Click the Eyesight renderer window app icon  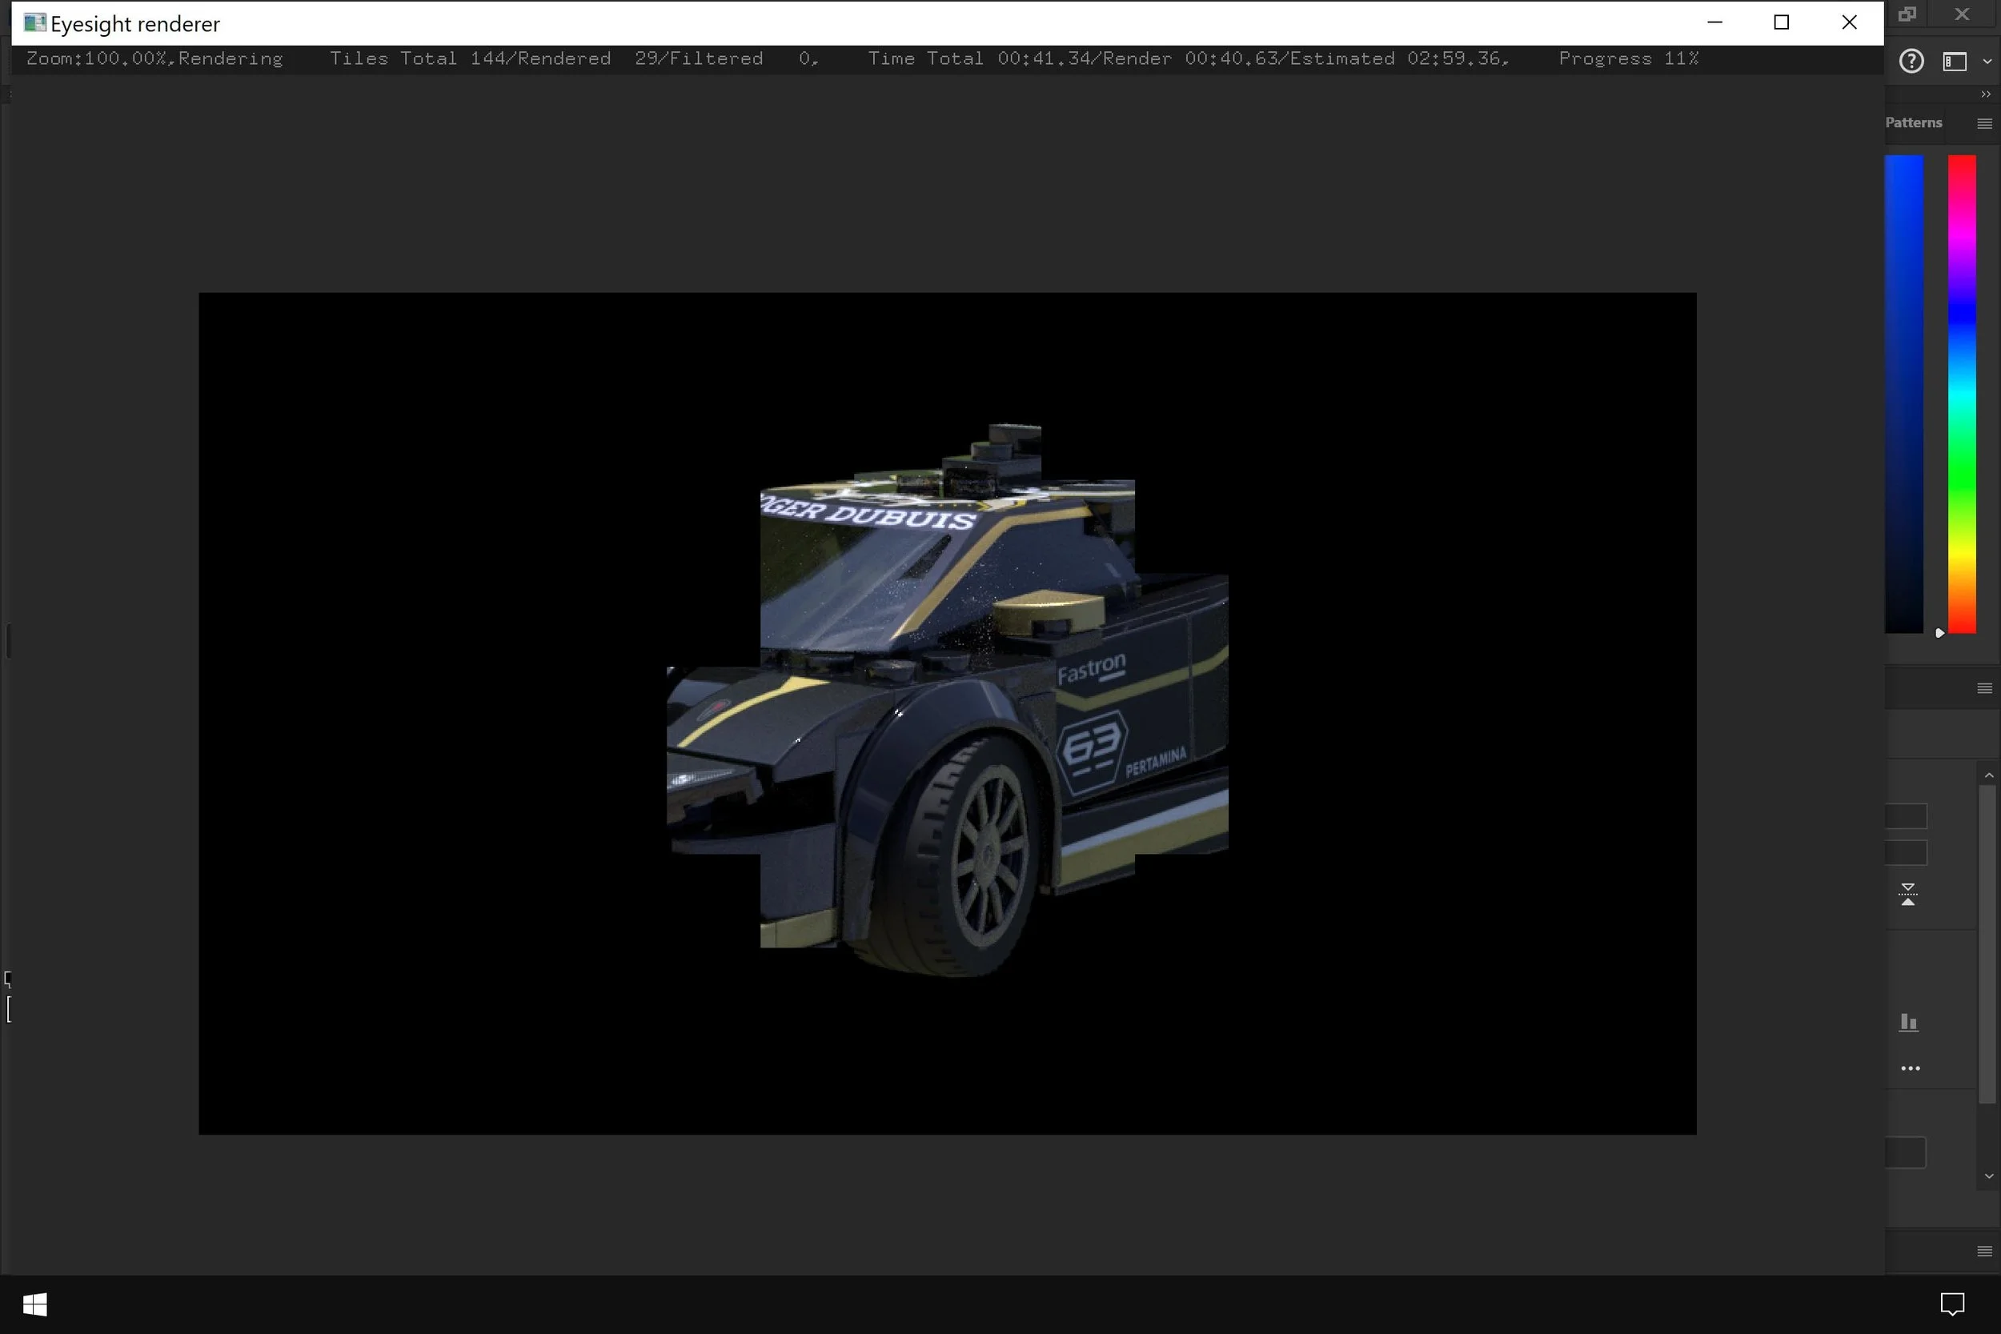[34, 23]
